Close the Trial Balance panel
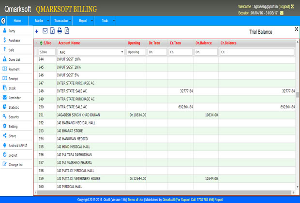Screen dimensions: 300x203 click(296, 29)
